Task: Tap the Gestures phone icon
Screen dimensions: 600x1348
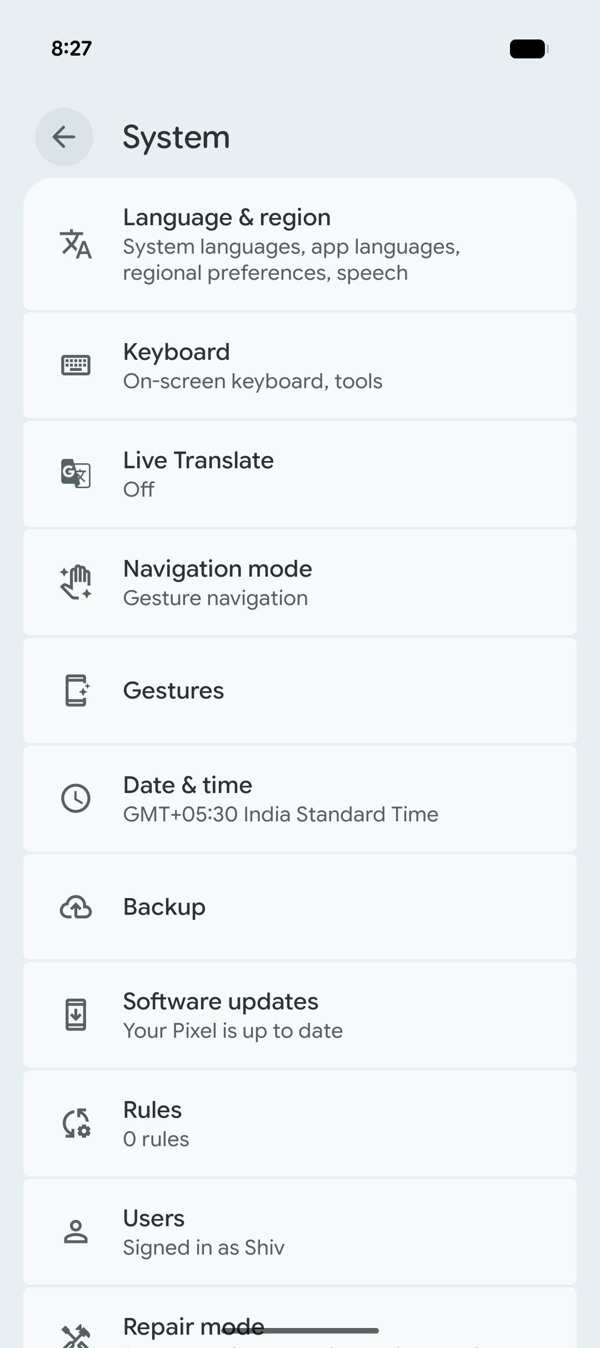Action: (x=76, y=690)
